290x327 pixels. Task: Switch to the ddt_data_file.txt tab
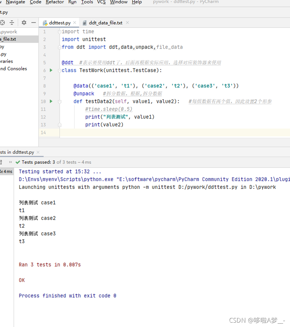105,23
